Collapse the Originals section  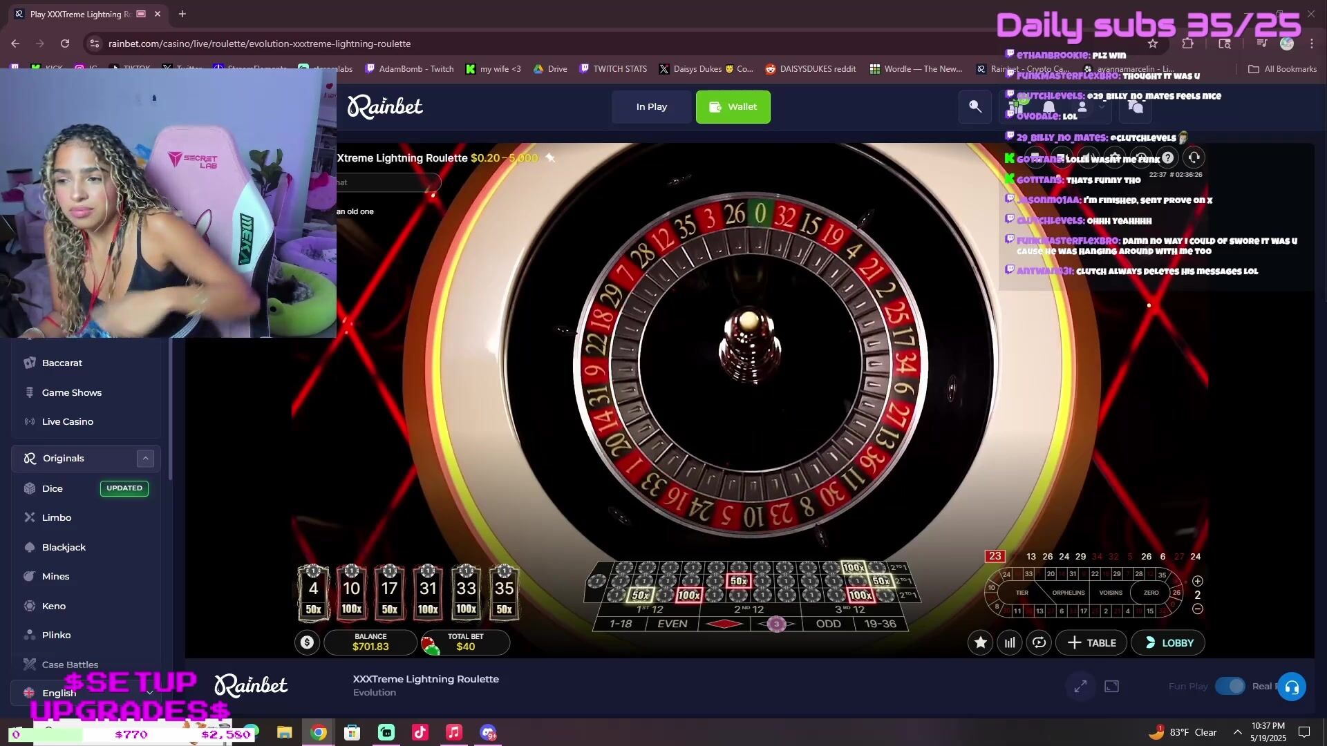pos(145,459)
